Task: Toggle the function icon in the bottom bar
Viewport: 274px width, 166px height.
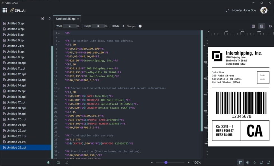Action: pos(67,162)
